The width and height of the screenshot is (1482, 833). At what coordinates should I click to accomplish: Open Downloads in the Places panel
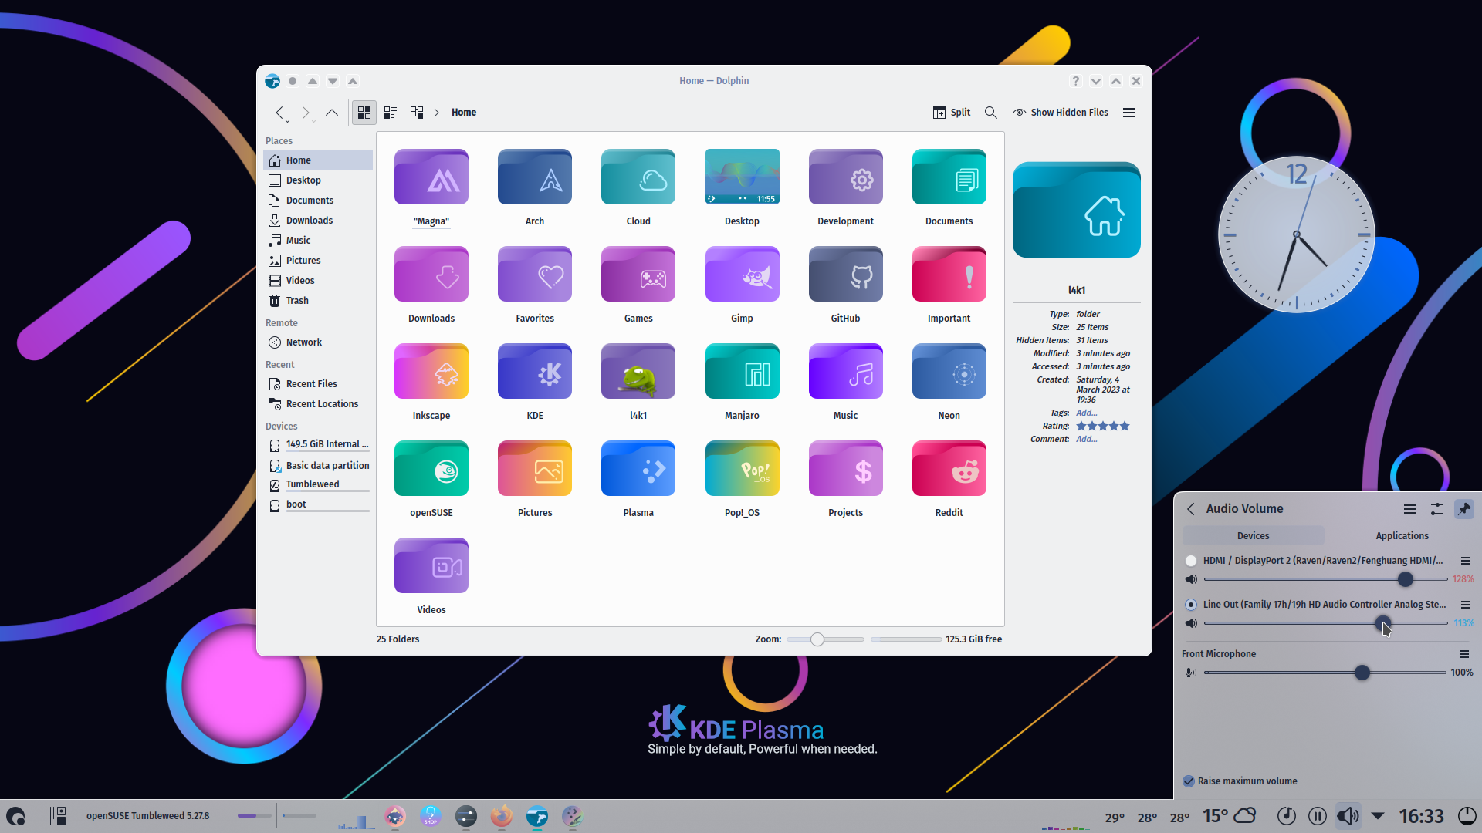318,221
